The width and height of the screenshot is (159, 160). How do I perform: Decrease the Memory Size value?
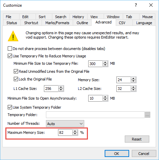click(x=133, y=81)
